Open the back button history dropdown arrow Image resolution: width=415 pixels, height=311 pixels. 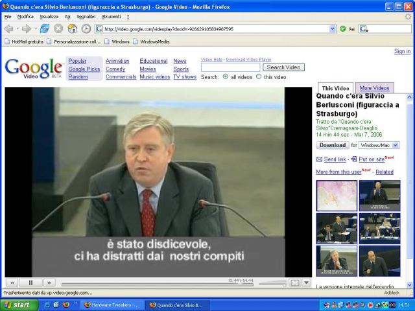(18, 29)
